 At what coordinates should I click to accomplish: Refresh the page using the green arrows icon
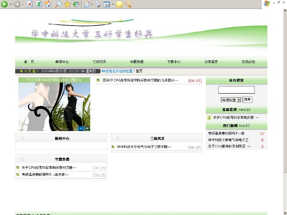click(x=39, y=4)
